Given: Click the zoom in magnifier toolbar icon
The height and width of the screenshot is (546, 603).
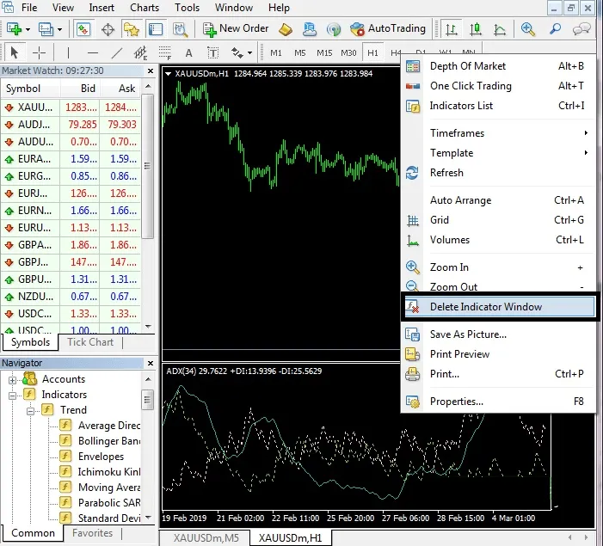Looking at the screenshot, I should tap(528, 29).
